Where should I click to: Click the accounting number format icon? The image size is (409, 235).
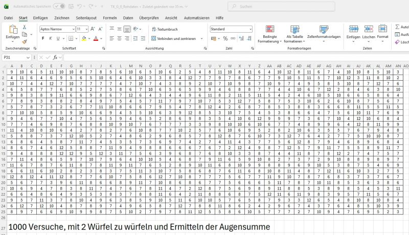tap(214, 38)
